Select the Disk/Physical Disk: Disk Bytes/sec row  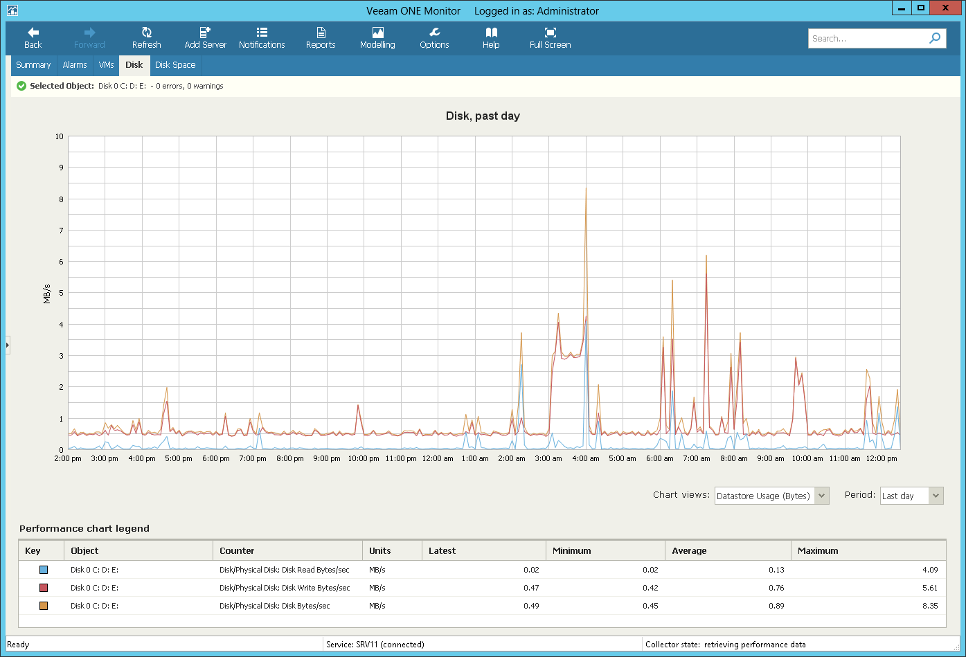pyautogui.click(x=482, y=606)
